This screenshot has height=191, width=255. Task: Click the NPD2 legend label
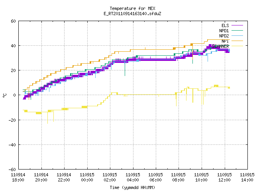point(224,36)
